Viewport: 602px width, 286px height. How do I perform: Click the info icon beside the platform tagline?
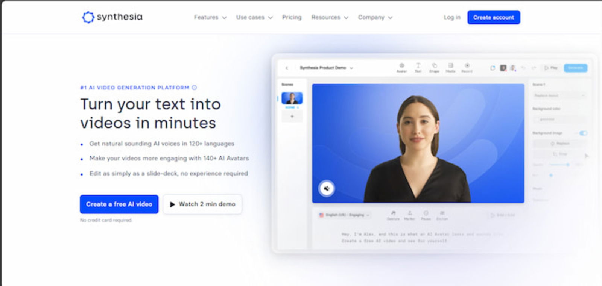pos(194,88)
